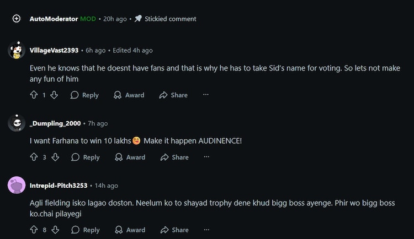This screenshot has height=239, width=414.
Task: Open more options on VillageVast2393's comment
Action: (205, 95)
